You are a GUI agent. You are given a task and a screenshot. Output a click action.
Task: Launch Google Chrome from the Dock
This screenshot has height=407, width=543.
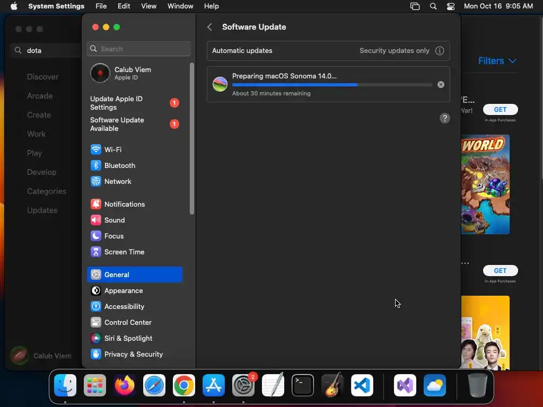pyautogui.click(x=184, y=385)
